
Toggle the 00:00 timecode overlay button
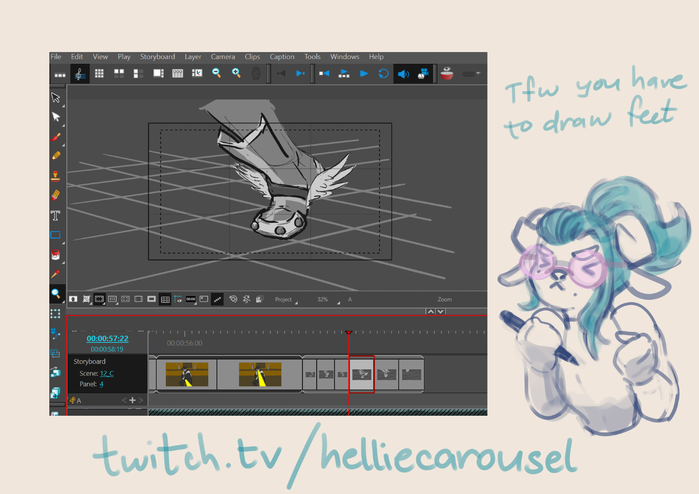tap(191, 299)
